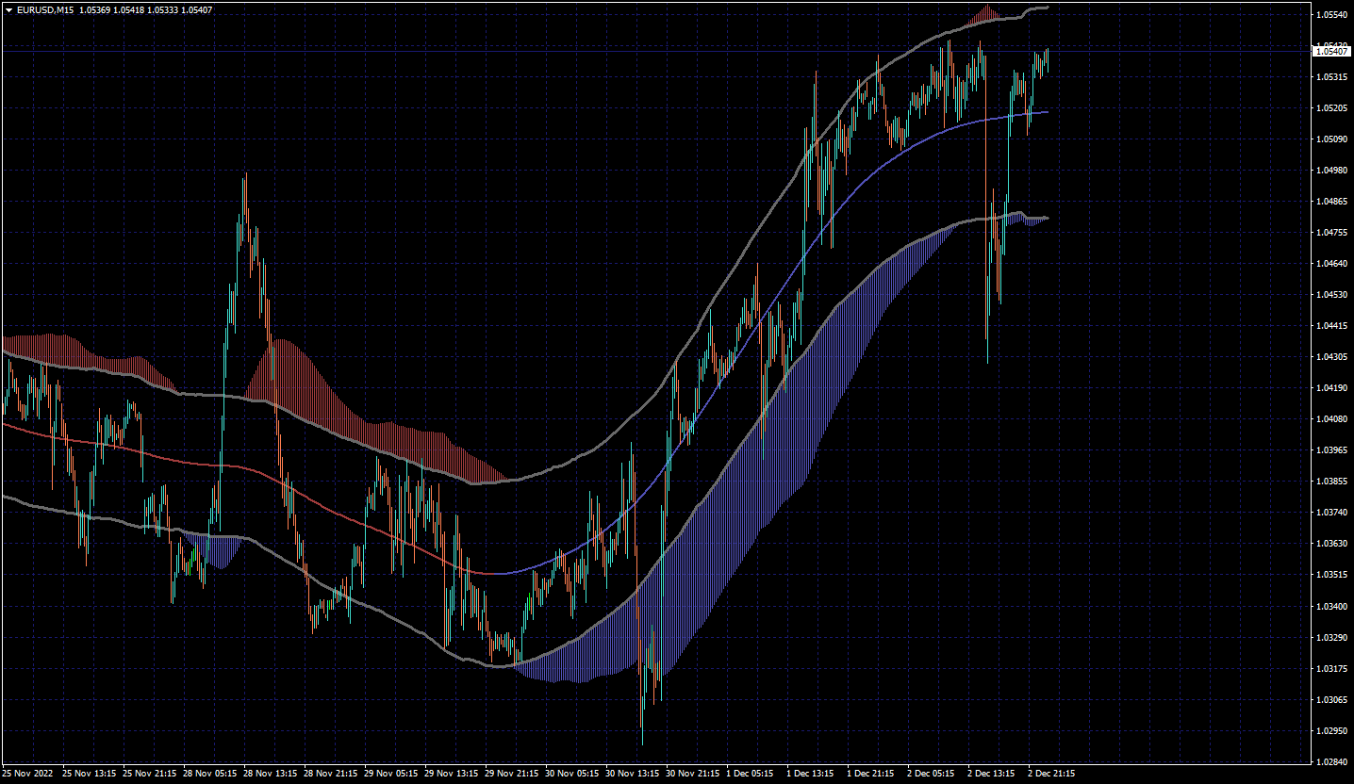The image size is (1354, 784).
Task: Click the 1.04530 price scale label
Action: (x=1331, y=295)
